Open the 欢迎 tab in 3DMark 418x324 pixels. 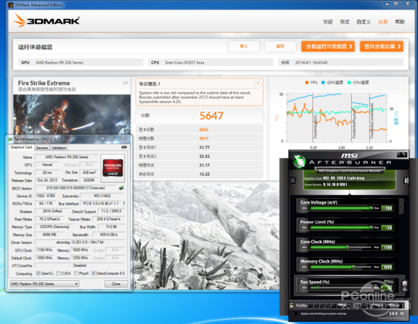click(x=328, y=22)
